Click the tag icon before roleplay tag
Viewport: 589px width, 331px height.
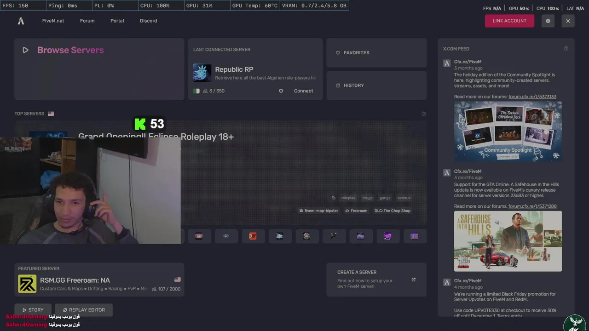point(334,198)
